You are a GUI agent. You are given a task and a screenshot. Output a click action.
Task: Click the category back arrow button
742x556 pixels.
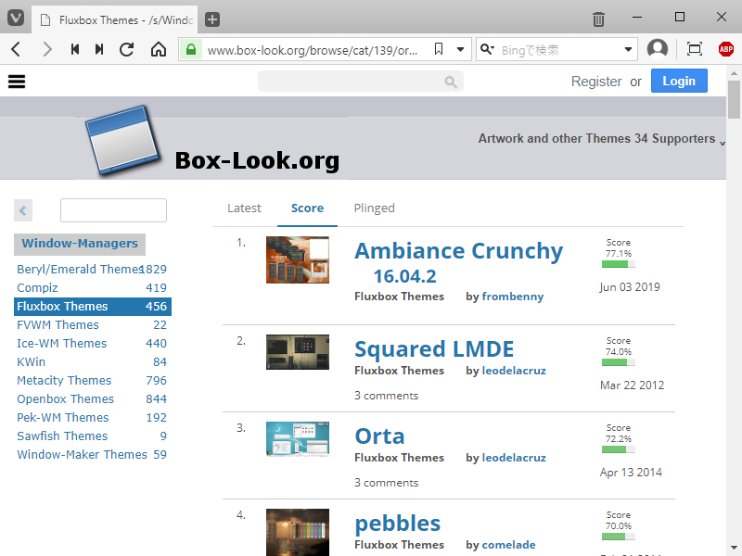click(x=22, y=210)
